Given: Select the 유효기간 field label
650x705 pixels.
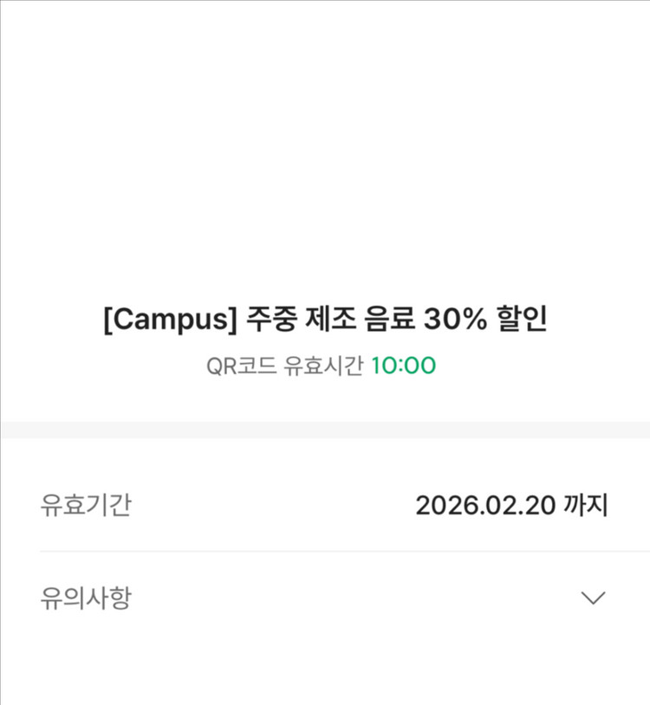Looking at the screenshot, I should pyautogui.click(x=86, y=504).
